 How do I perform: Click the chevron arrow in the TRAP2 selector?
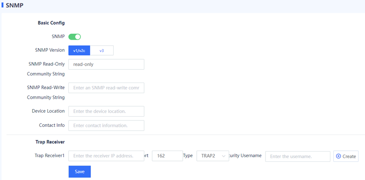(x=224, y=156)
